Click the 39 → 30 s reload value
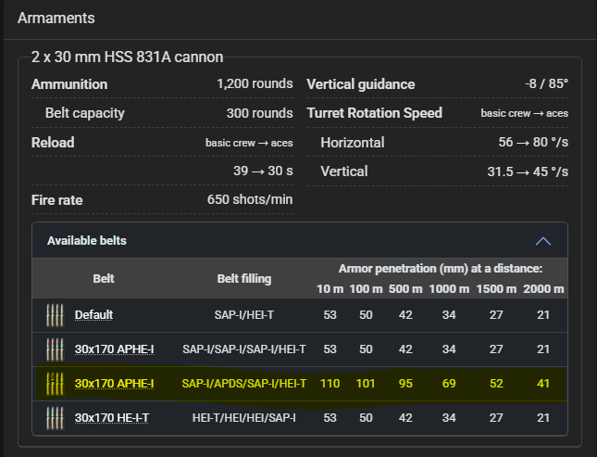Image resolution: width=597 pixels, height=457 pixels. (263, 171)
